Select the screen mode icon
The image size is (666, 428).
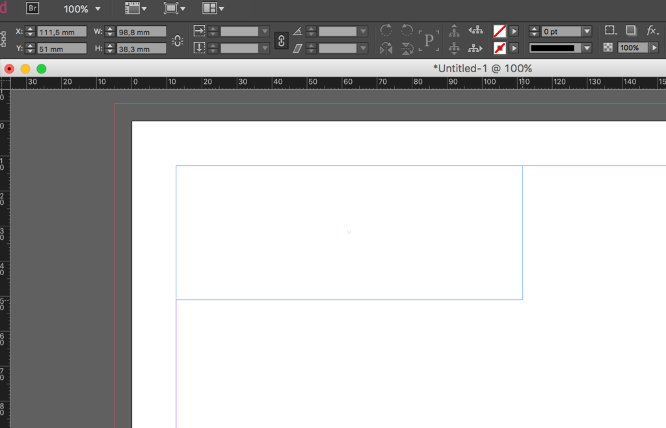(x=170, y=8)
